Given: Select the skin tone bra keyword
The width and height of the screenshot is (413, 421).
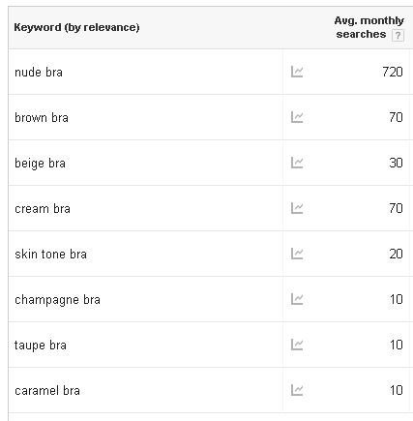Looking at the screenshot, I should (x=50, y=254).
